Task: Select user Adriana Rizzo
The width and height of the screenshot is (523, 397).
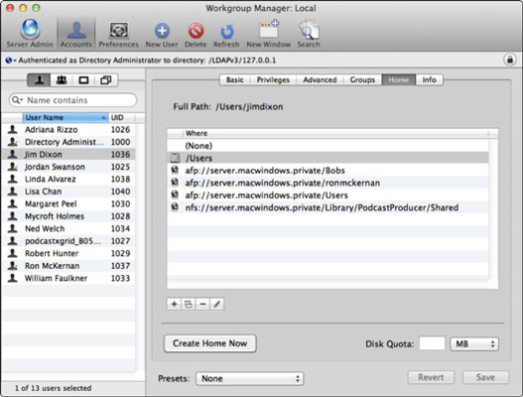Action: [68, 129]
